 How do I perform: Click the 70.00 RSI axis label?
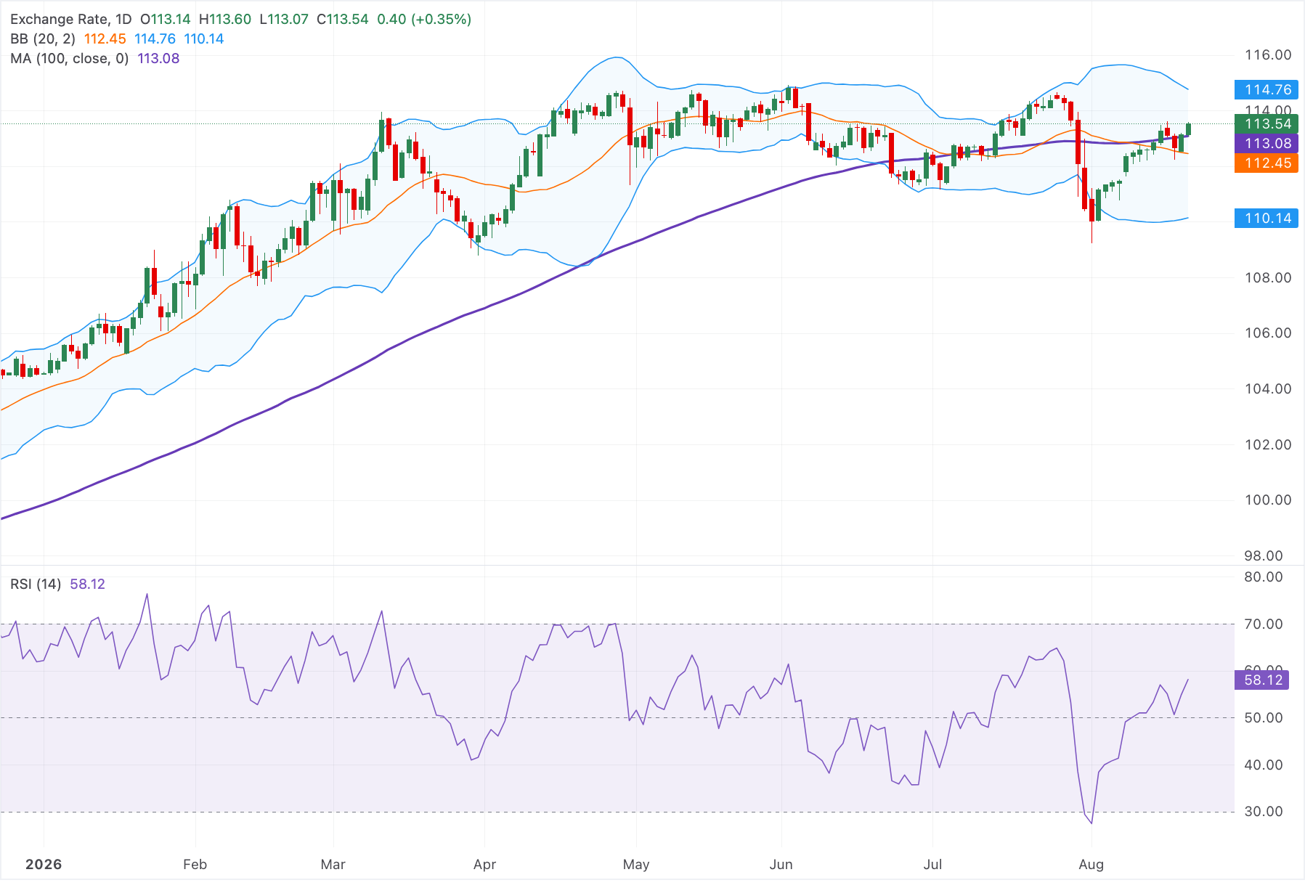tap(1264, 624)
